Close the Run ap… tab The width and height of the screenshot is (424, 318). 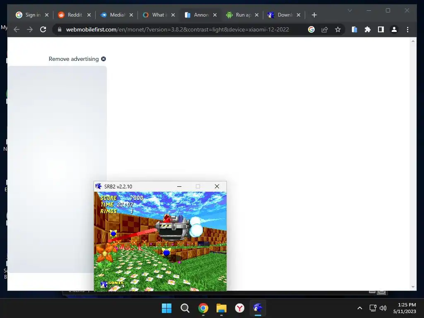coord(257,15)
